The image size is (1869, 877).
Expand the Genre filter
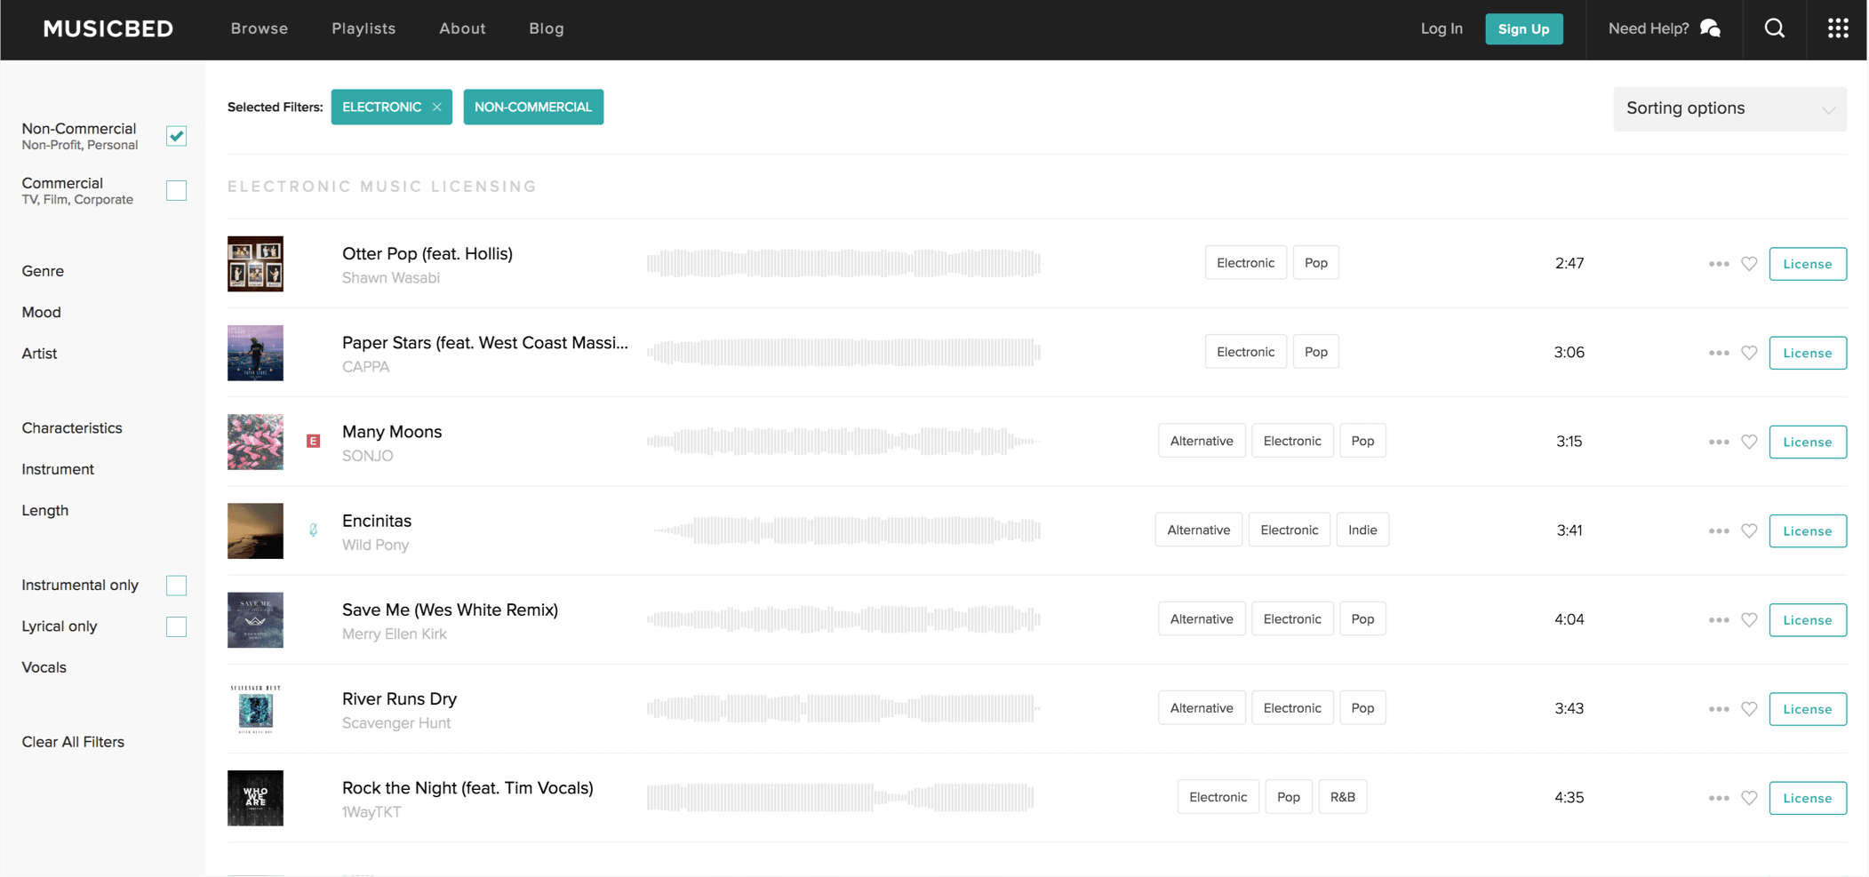pos(43,271)
